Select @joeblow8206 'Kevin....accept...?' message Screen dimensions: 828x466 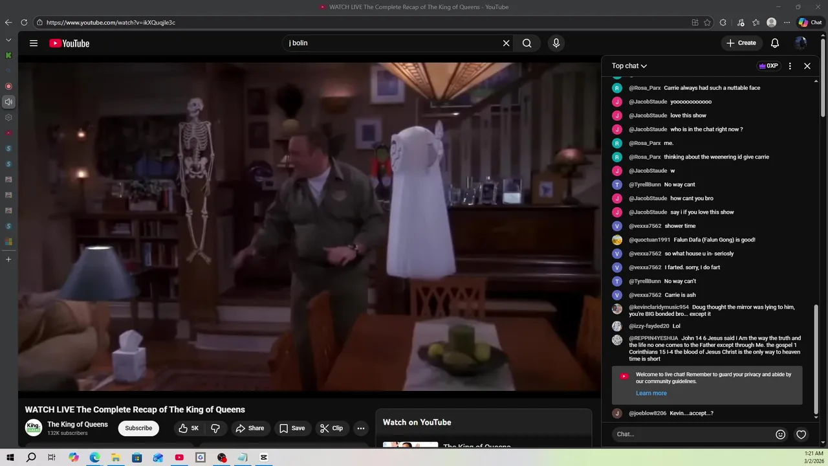(x=692, y=414)
